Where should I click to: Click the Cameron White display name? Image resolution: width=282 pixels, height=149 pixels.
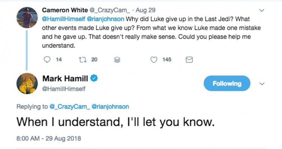tap(65, 10)
